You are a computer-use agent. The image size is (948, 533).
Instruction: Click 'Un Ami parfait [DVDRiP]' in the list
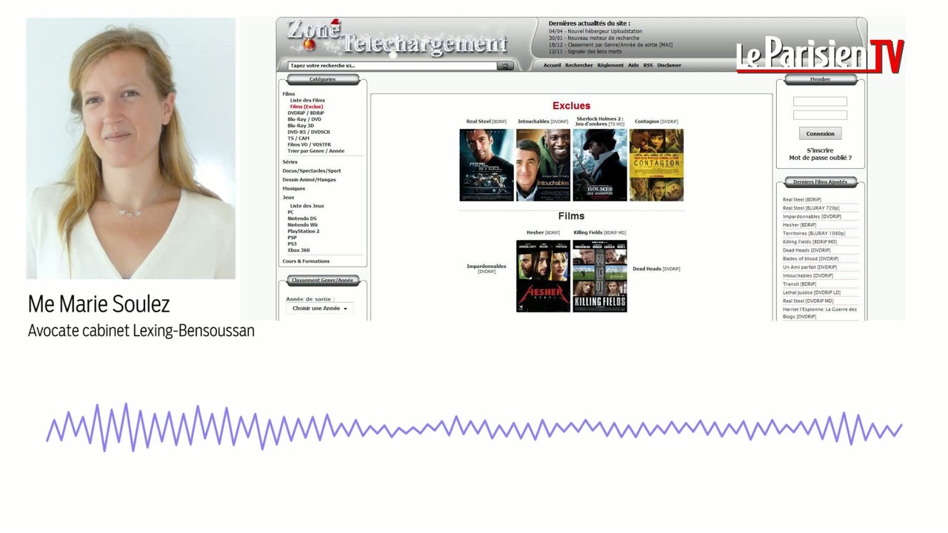click(810, 267)
